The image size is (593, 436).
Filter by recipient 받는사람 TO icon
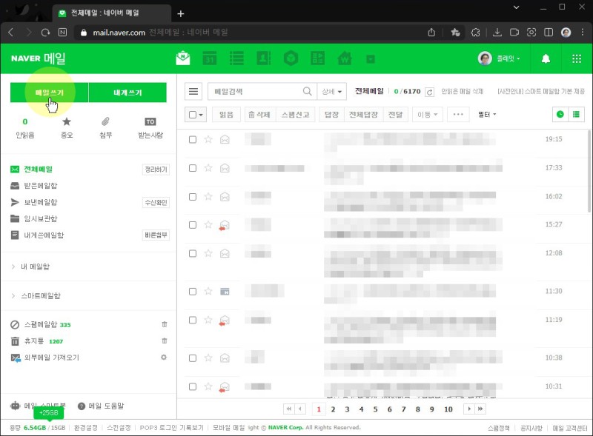pyautogui.click(x=150, y=128)
